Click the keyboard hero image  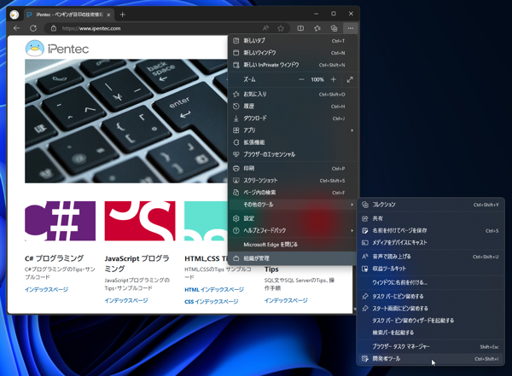[126, 121]
